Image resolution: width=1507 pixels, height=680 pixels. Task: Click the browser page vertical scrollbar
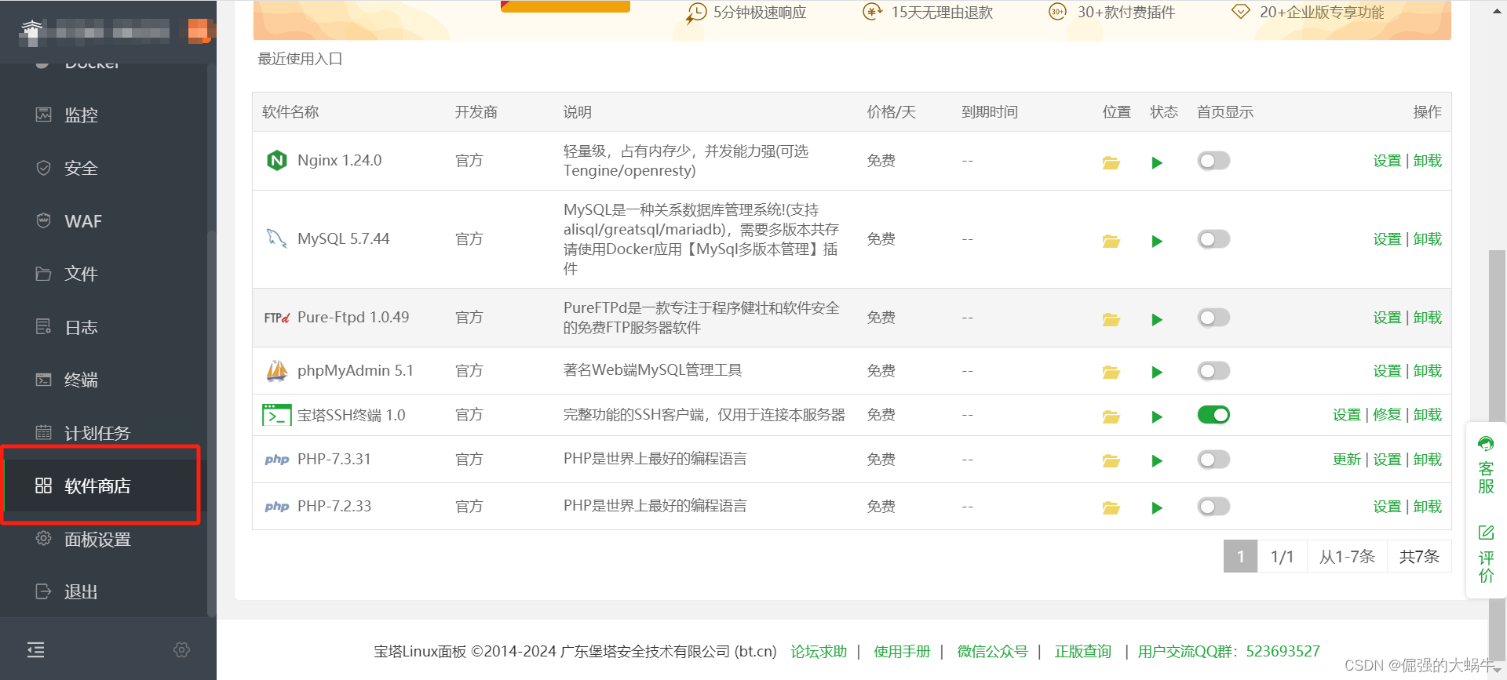pos(1498,455)
